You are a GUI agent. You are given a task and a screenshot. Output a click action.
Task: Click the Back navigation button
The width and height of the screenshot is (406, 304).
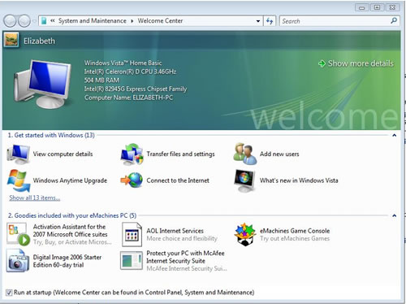point(11,21)
